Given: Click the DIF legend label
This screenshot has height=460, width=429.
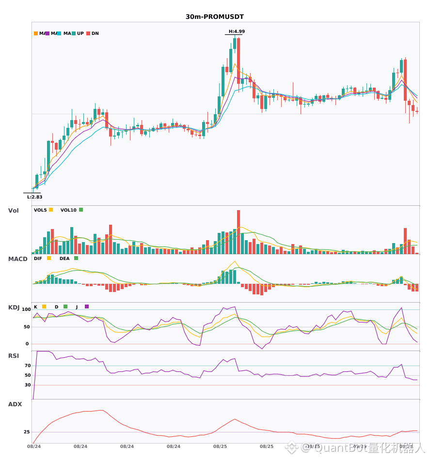Looking at the screenshot, I should click(x=38, y=259).
